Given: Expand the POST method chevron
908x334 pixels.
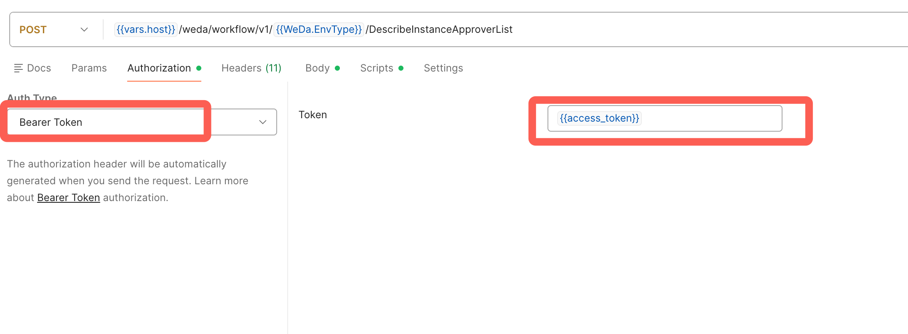Looking at the screenshot, I should pyautogui.click(x=84, y=29).
